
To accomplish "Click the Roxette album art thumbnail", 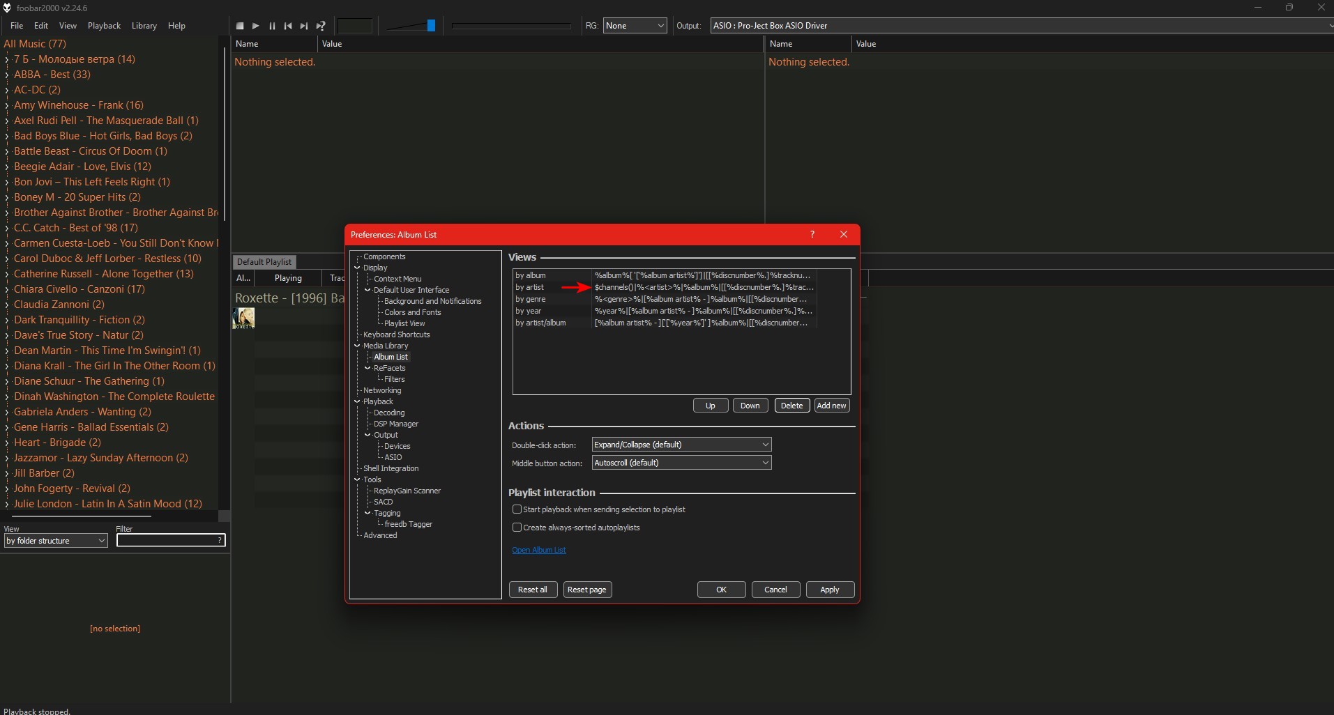I will pyautogui.click(x=243, y=318).
